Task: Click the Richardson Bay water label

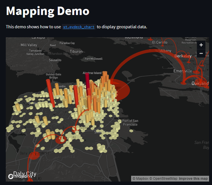Action: coord(58,54)
